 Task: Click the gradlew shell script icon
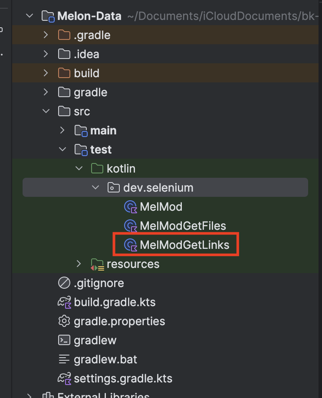pyautogui.click(x=64, y=340)
